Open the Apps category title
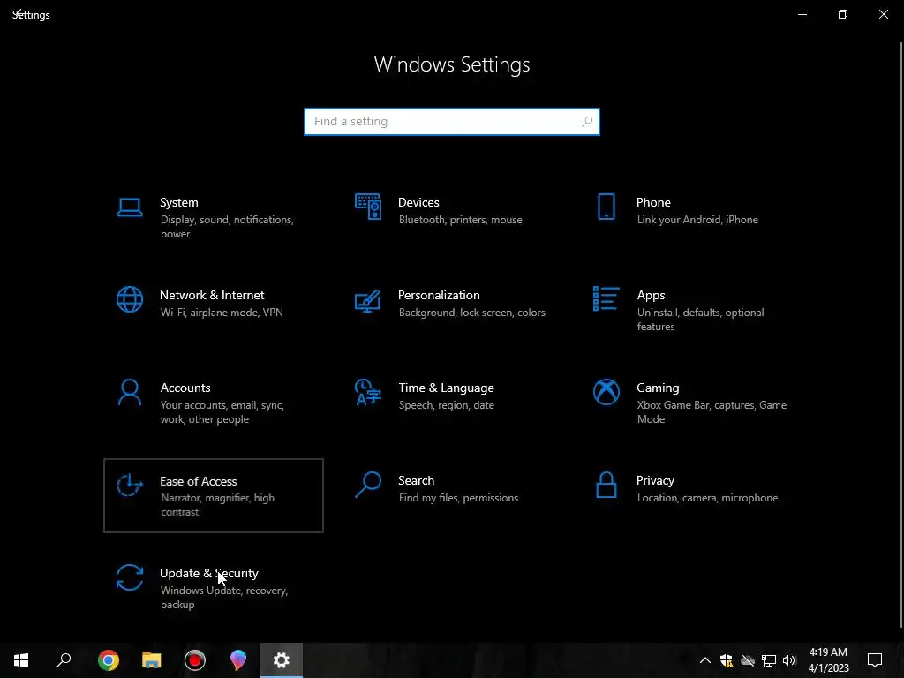 [x=651, y=295]
